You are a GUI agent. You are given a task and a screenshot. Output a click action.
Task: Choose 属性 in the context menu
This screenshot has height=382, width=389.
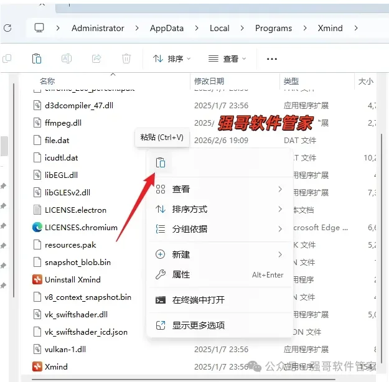(x=219, y=274)
